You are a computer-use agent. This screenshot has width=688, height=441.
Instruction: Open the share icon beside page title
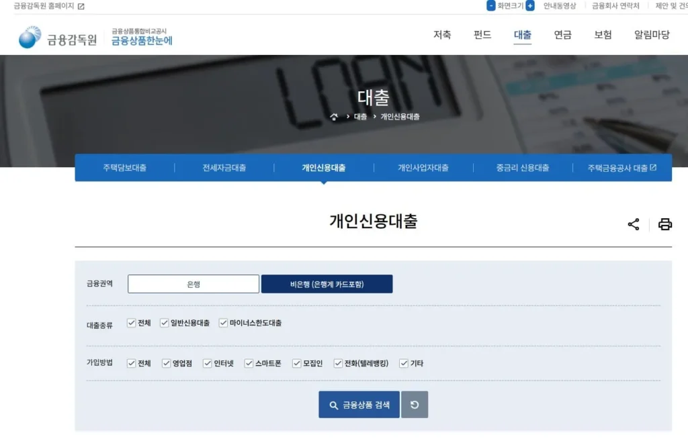point(633,224)
